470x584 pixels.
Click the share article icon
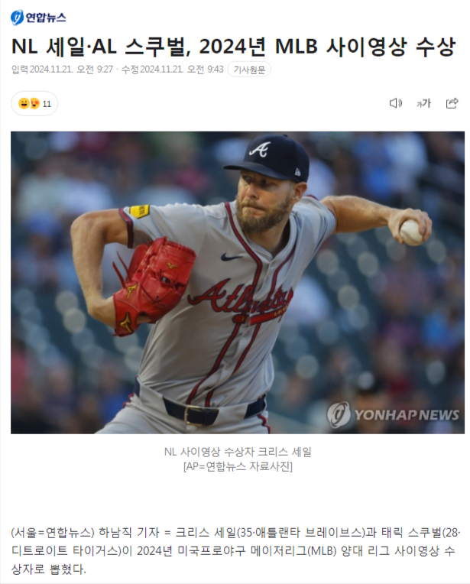pos(452,103)
